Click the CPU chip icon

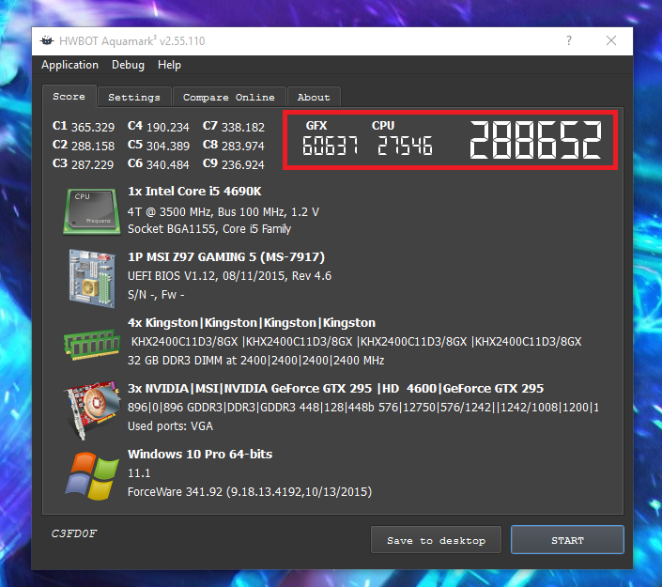[92, 211]
